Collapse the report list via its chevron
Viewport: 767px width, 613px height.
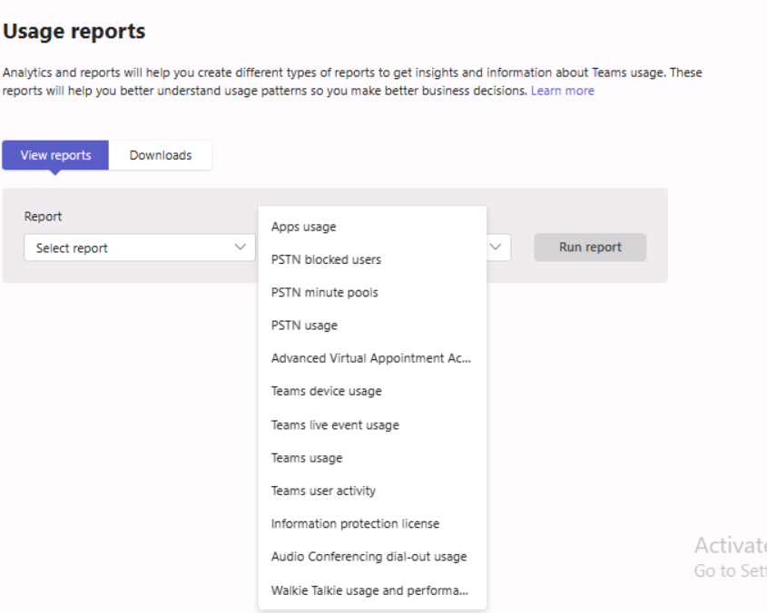coord(240,247)
